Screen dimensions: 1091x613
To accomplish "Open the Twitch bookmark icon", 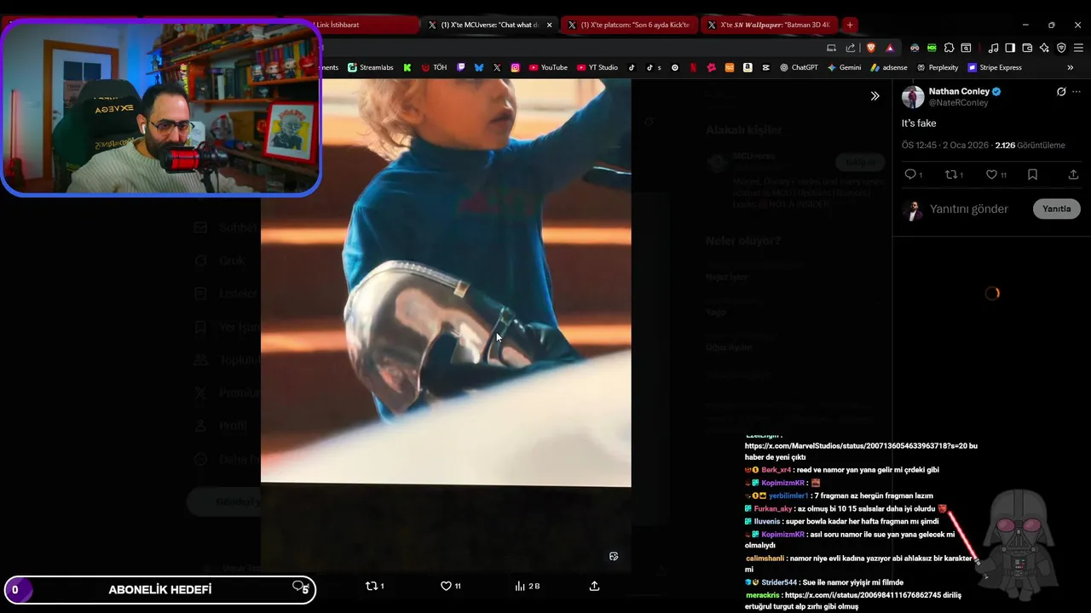I will [461, 67].
